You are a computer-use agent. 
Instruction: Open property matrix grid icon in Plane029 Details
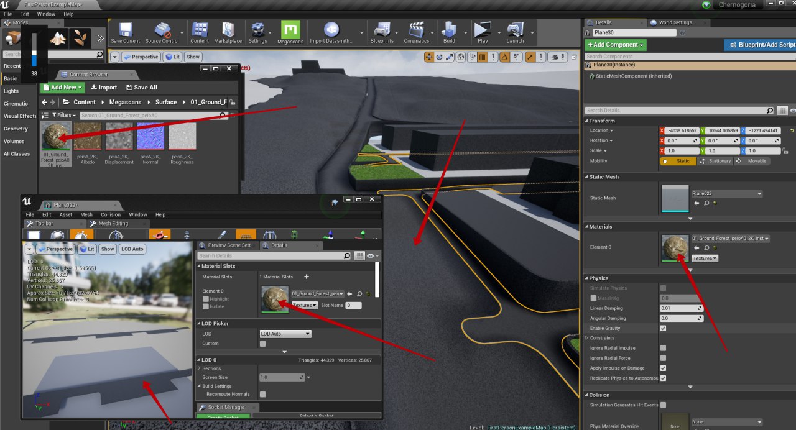point(359,255)
